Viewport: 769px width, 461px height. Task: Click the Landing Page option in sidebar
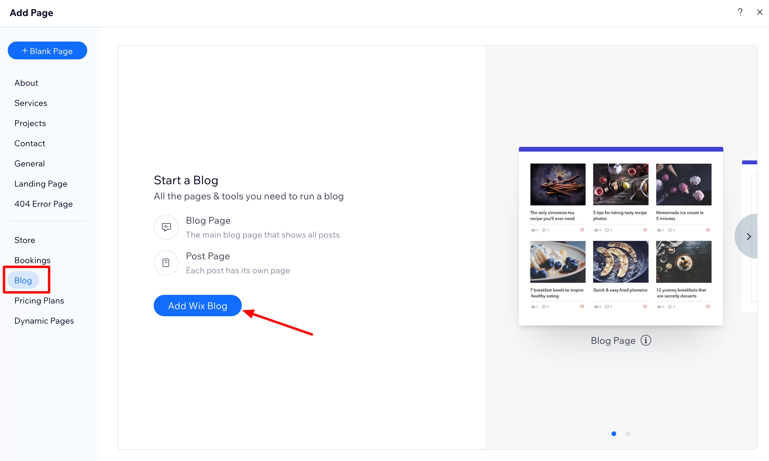[41, 183]
